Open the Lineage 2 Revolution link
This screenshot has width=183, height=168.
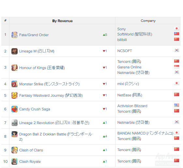tap(54, 123)
